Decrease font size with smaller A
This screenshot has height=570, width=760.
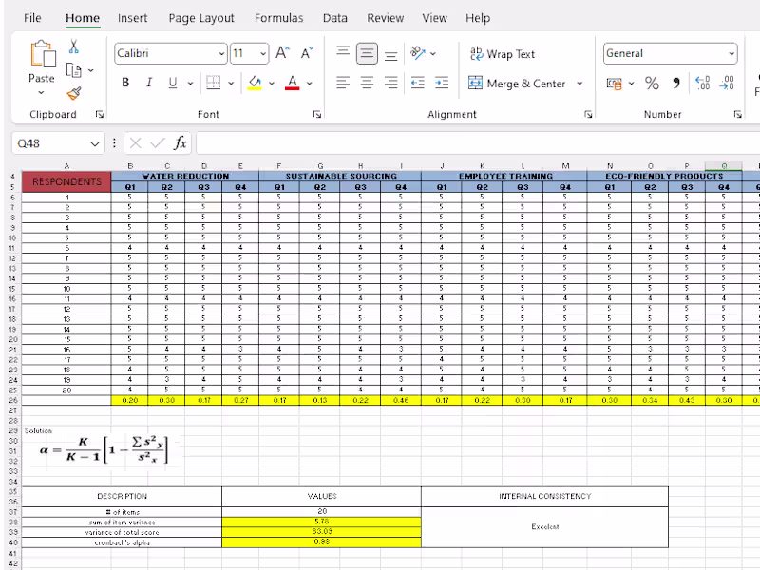[307, 53]
